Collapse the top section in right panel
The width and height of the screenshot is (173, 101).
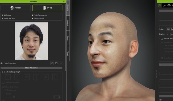tap(160, 11)
